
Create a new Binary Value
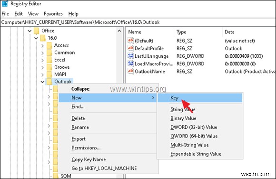(x=200, y=118)
